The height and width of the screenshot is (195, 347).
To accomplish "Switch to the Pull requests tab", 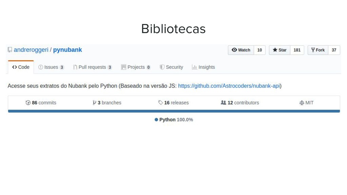I will point(93,67).
